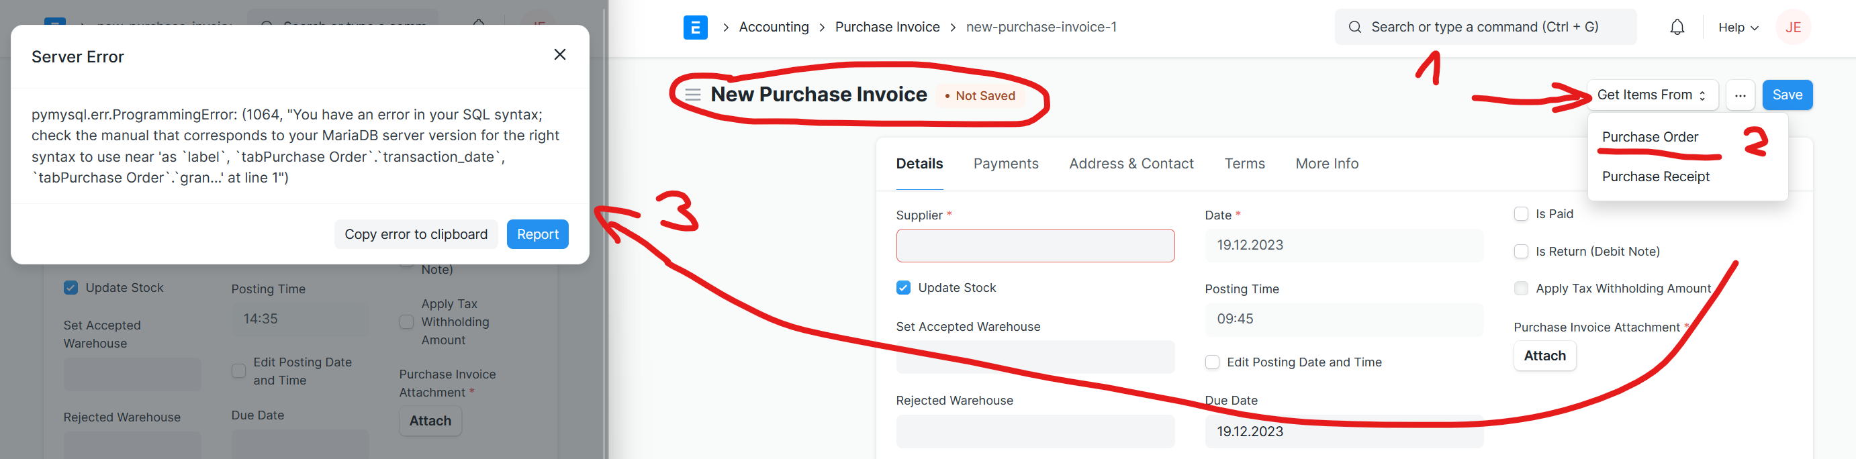
Task: Expand the Get Items From dropdown
Action: click(x=1651, y=95)
